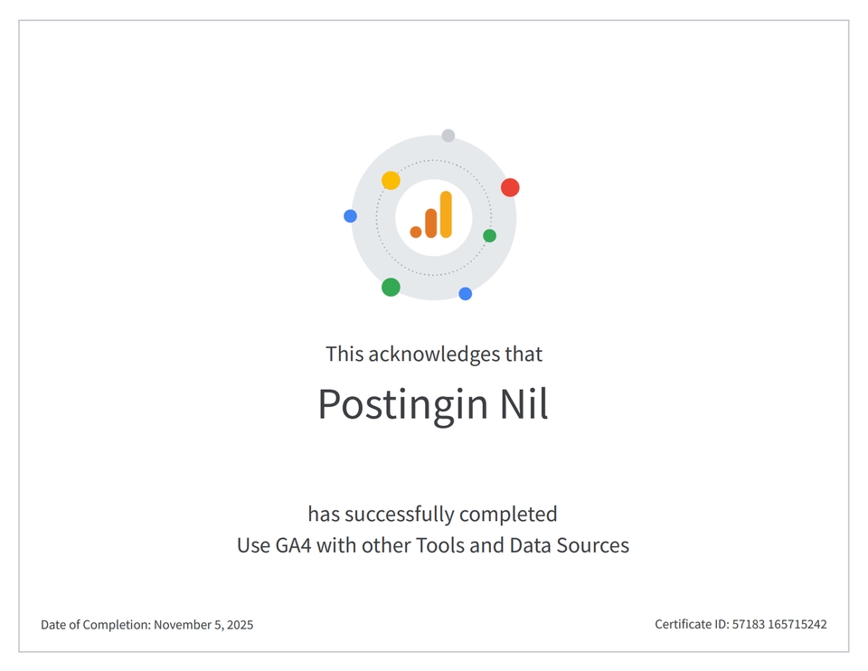This screenshot has width=868, height=671.
Task: Click the Google Analytics bar chart logo
Action: [431, 215]
